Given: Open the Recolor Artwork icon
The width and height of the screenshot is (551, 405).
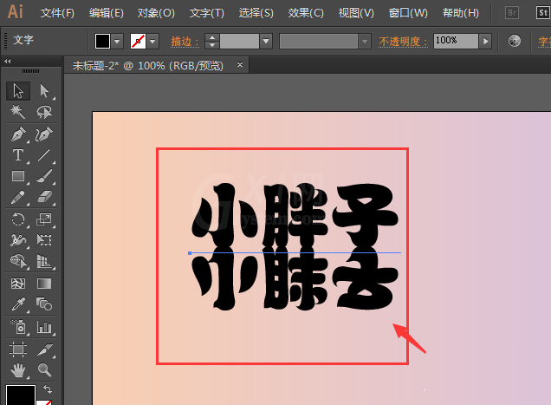Looking at the screenshot, I should [x=514, y=41].
